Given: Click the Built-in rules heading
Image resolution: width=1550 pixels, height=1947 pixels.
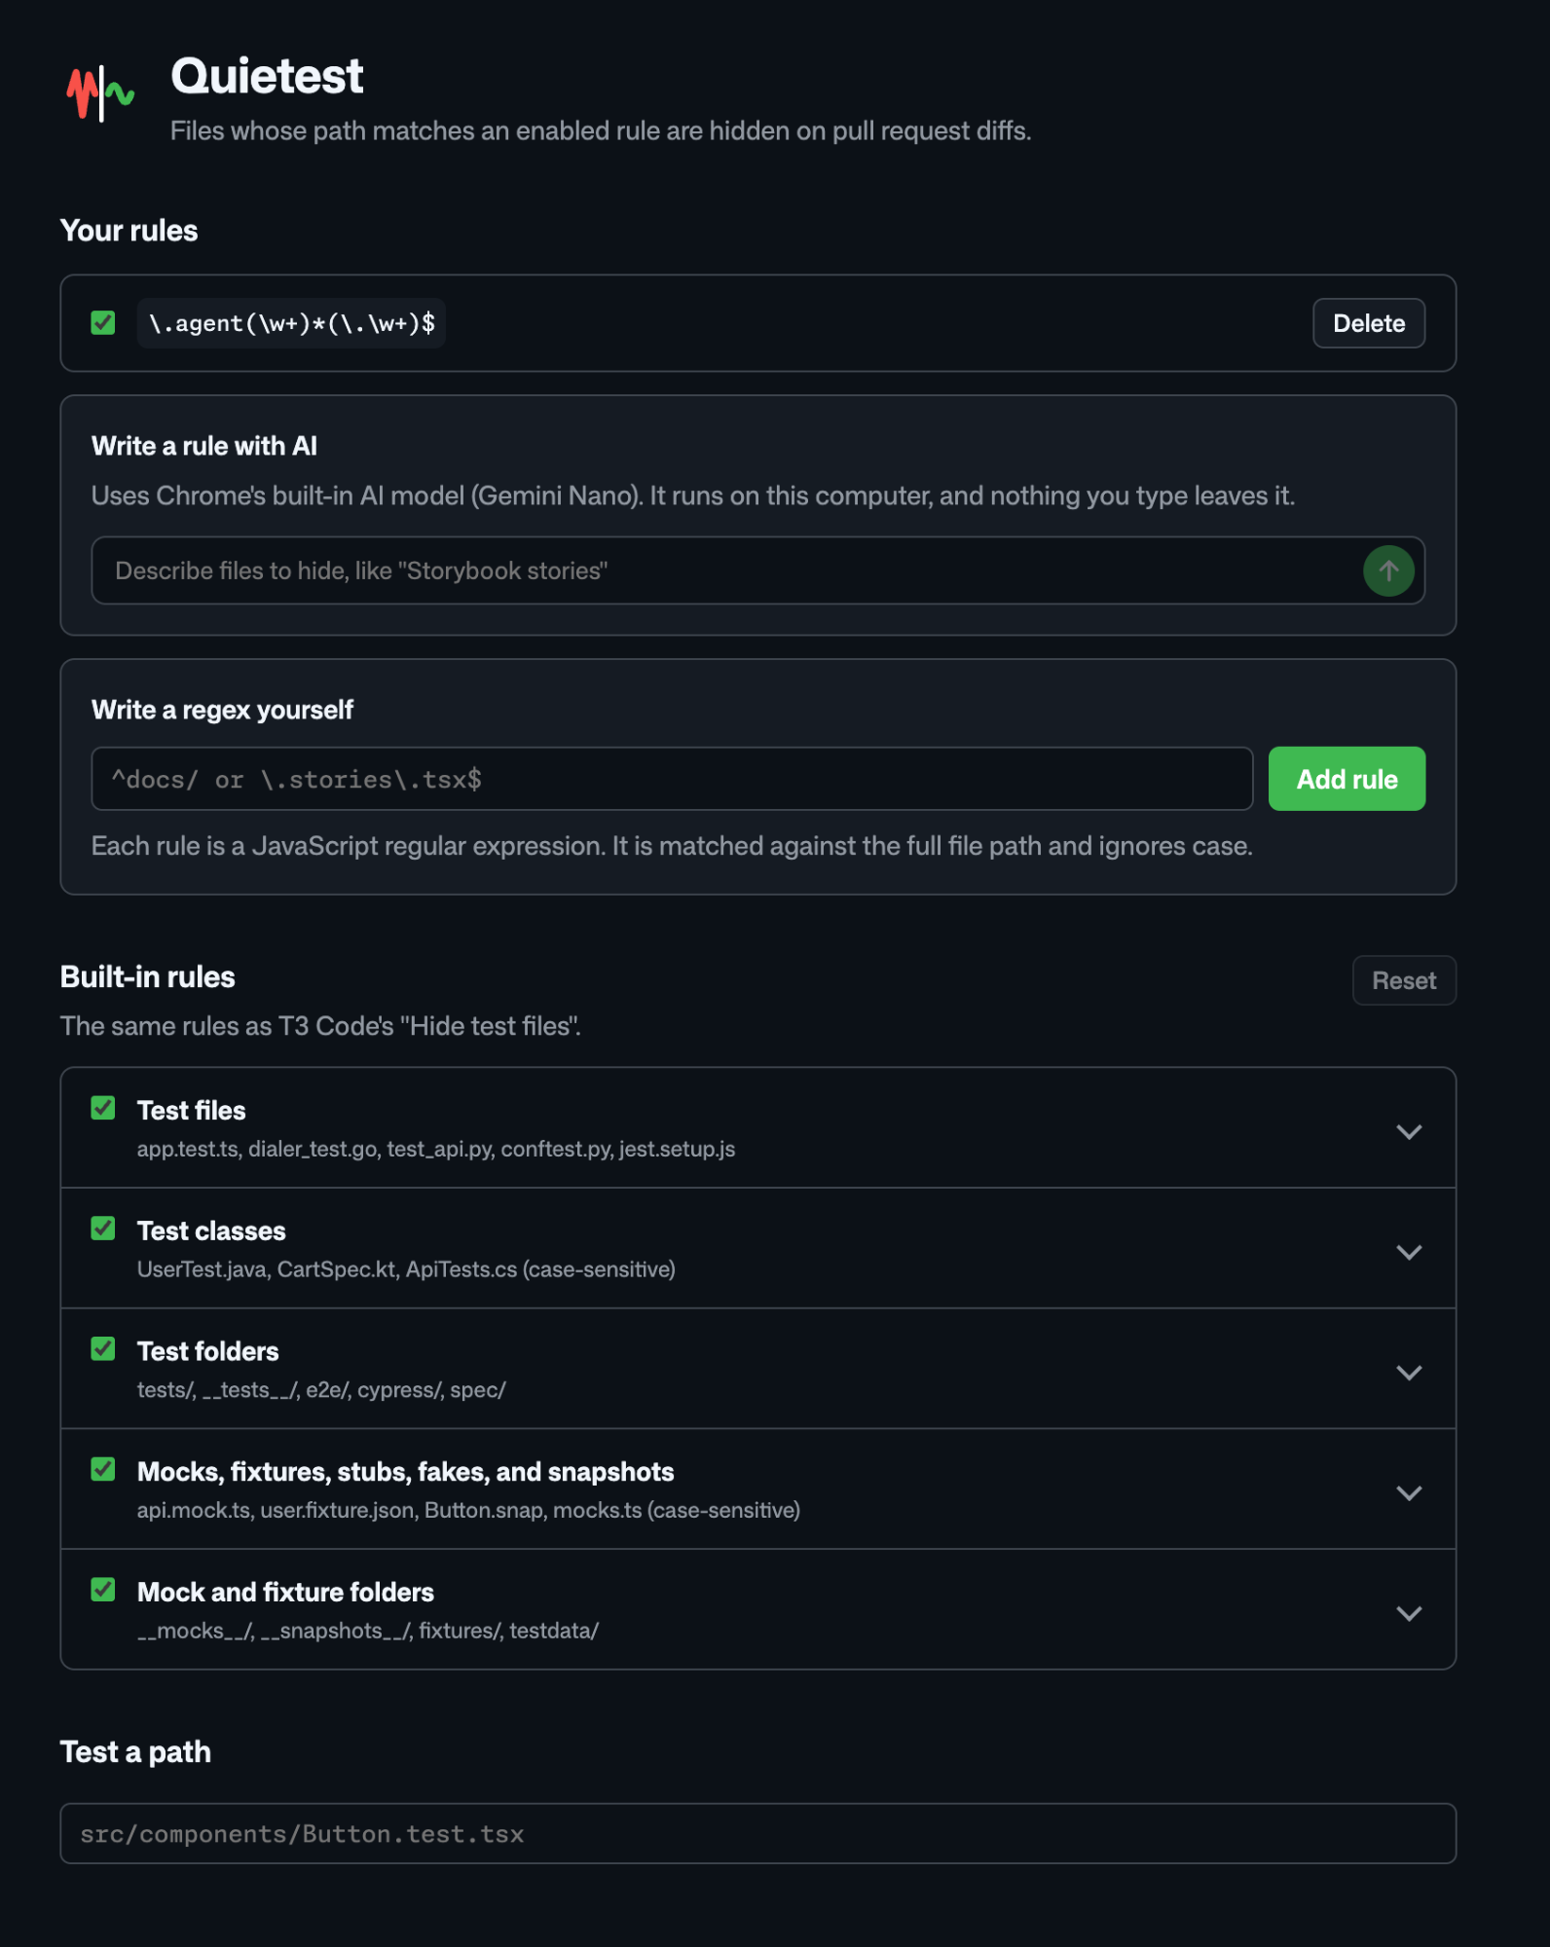Looking at the screenshot, I should point(148,976).
